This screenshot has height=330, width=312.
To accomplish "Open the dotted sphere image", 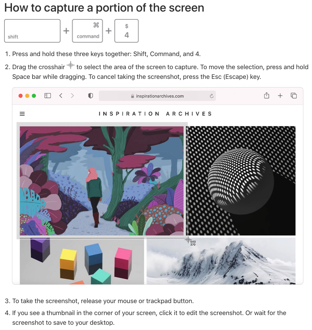I will click(x=241, y=181).
